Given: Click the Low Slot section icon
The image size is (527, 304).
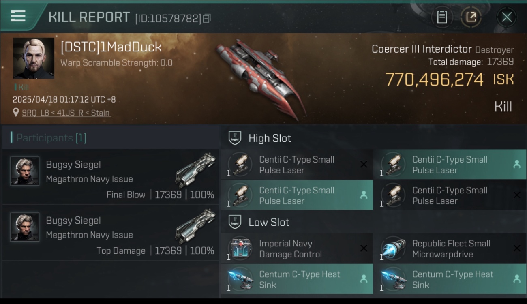Looking at the screenshot, I should pyautogui.click(x=235, y=222).
